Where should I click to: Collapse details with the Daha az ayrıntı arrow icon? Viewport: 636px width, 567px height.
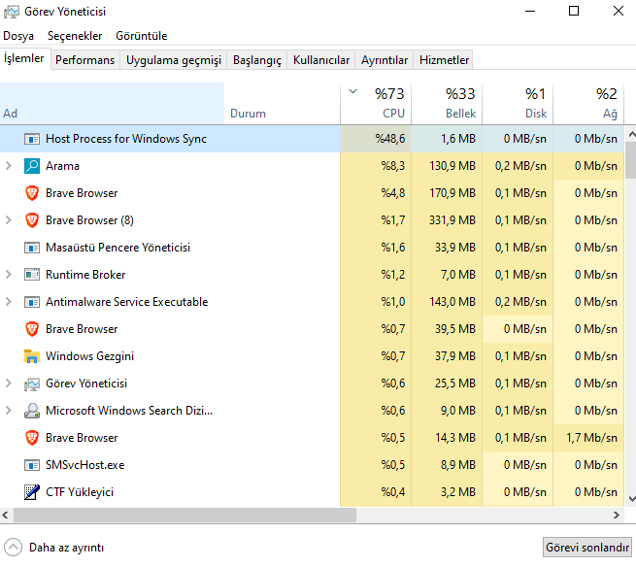click(13, 548)
